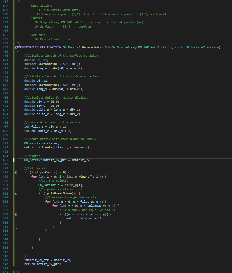Click '*matriz_uv_ptr = matriz_uv;' on line 519
The image size is (232, 273).
(48, 260)
